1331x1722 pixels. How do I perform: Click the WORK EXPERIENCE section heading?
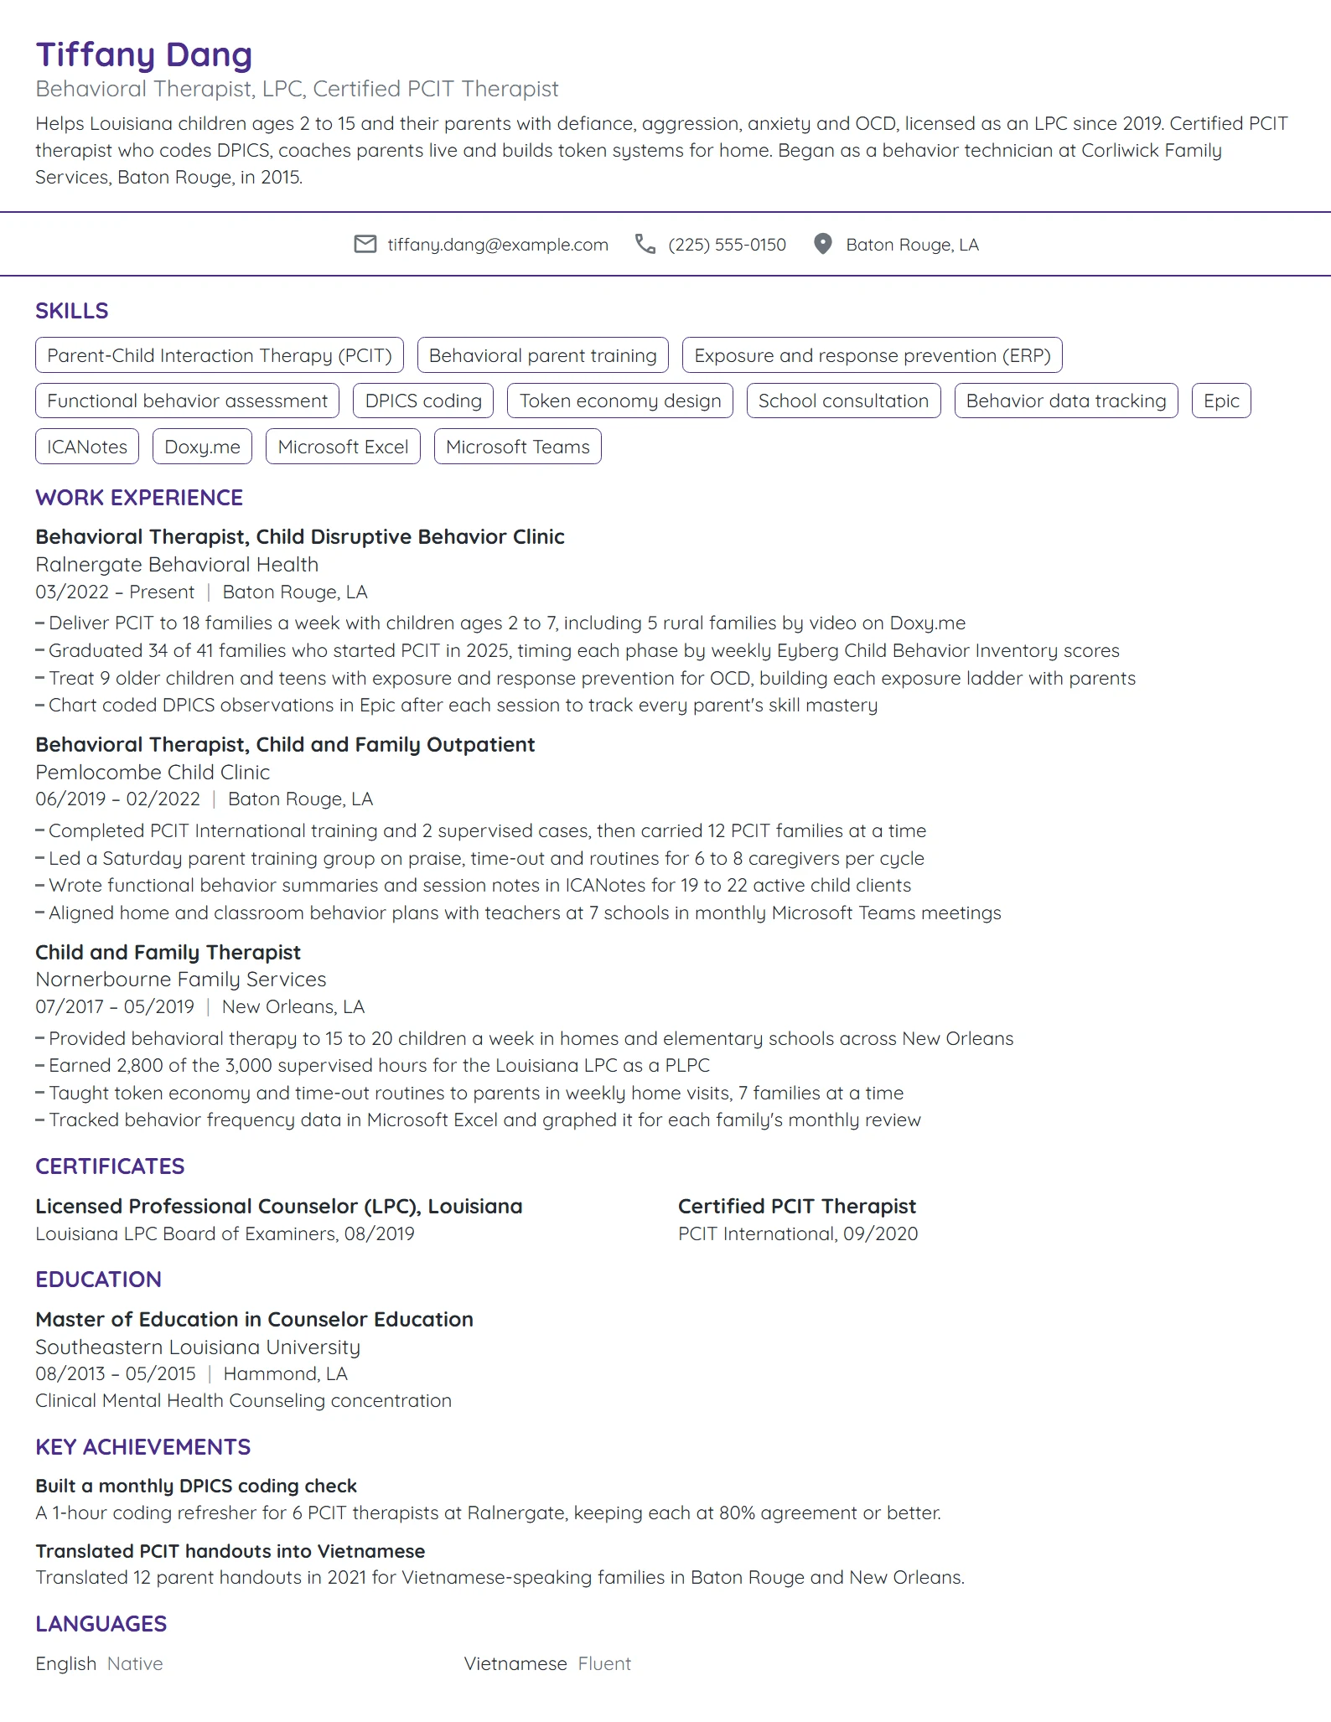(x=139, y=498)
